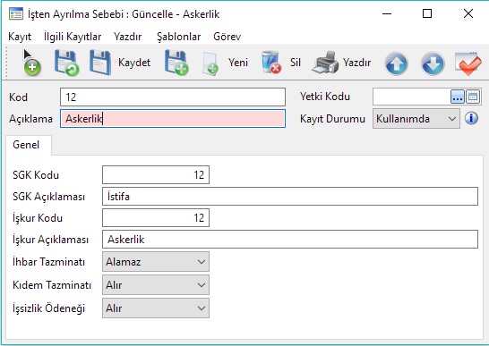Expand the İşsizlik Ödeneği dropdown

click(156, 308)
